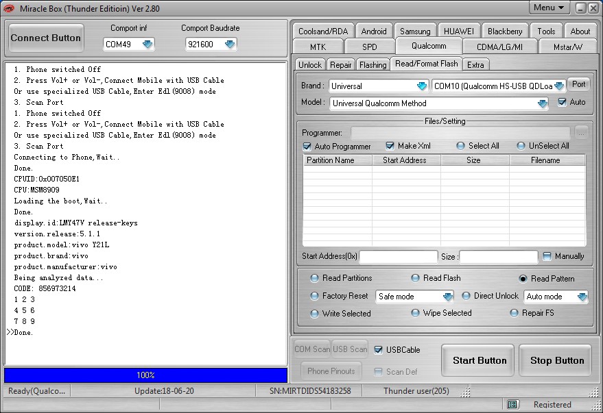
Task: Open the Read/Format Flash sub-tab
Action: click(427, 64)
